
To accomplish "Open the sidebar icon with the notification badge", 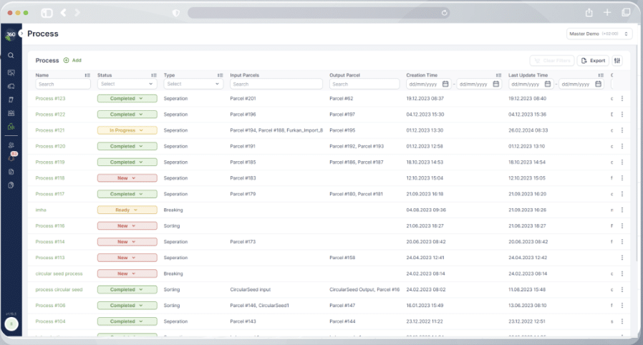I will click(11, 157).
